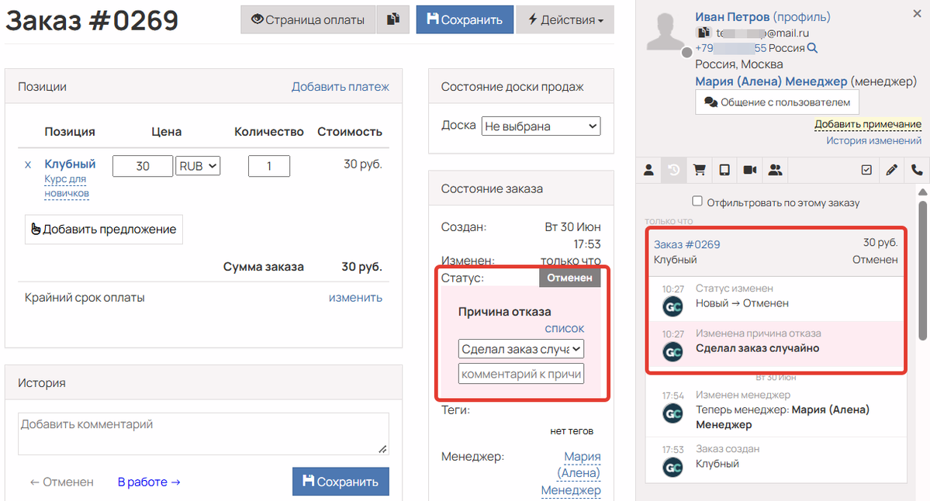Click the pencil edit icon in user panel
This screenshot has height=501, width=930.
click(891, 170)
